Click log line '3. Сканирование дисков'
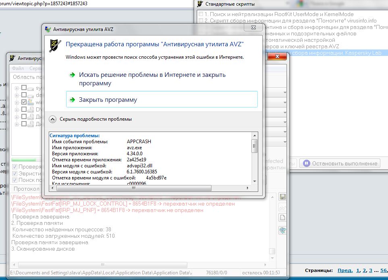This screenshot has height=280, width=388. 43,249
